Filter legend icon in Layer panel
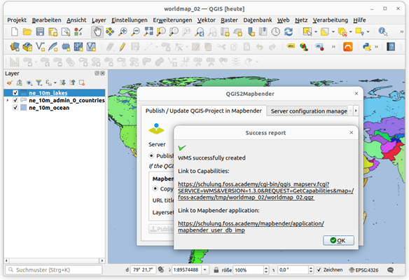Image resolution: width=409 pixels, height=280 pixels. pos(39,83)
